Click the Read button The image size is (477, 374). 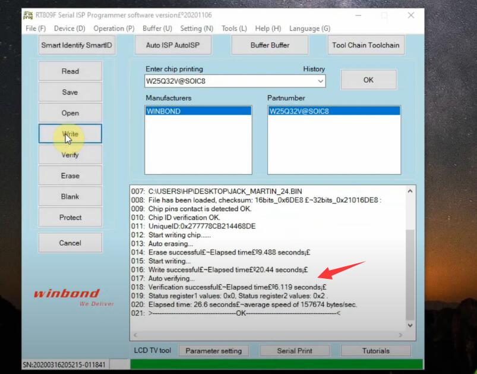pos(70,71)
